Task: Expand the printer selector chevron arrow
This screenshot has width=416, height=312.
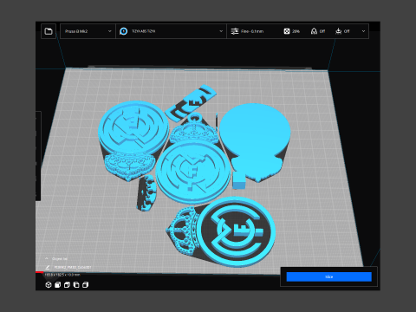Action: [110, 31]
